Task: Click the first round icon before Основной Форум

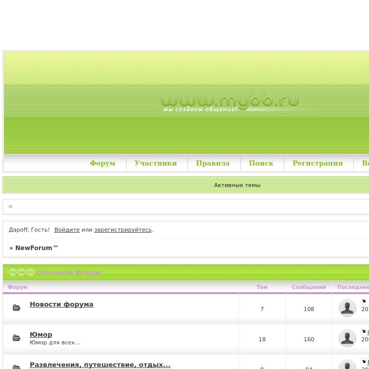Action: [13, 272]
